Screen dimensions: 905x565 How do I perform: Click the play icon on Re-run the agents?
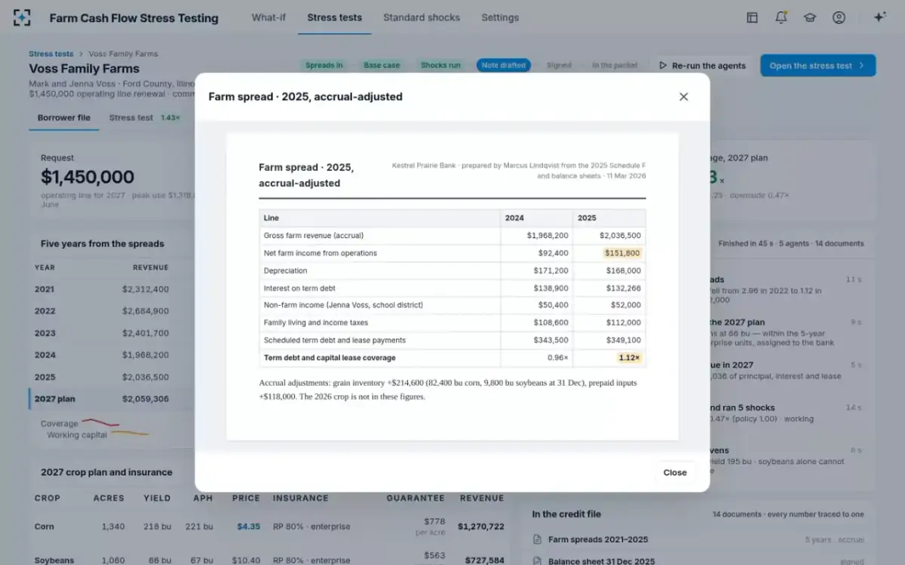coord(663,66)
